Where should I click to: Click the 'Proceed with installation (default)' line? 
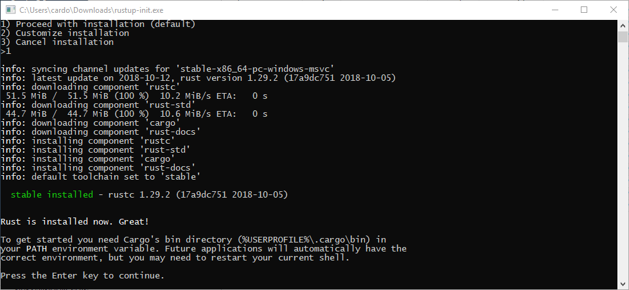click(98, 24)
